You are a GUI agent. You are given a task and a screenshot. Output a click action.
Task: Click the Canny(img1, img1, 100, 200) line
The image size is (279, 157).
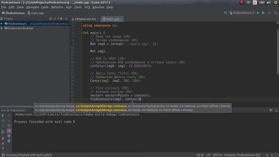coord(116,81)
